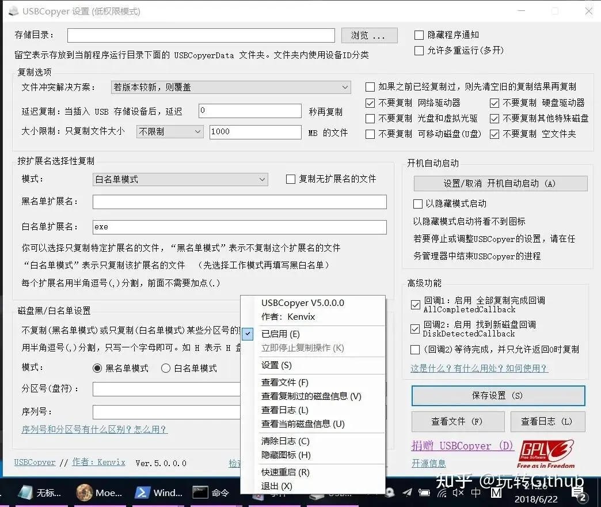
Task: Open the 开源信息 link
Action: point(428,463)
